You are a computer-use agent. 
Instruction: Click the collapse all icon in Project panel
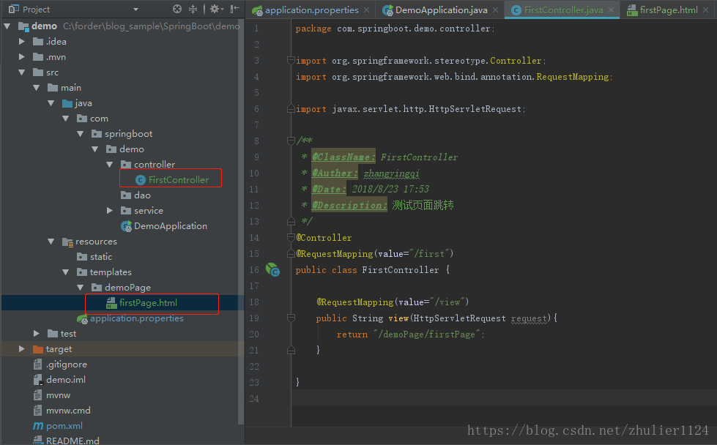tap(193, 10)
